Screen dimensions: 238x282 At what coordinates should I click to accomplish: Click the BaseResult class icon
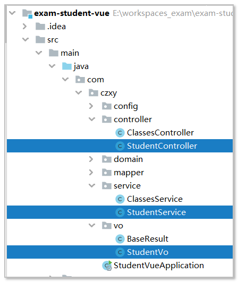tap(120, 239)
